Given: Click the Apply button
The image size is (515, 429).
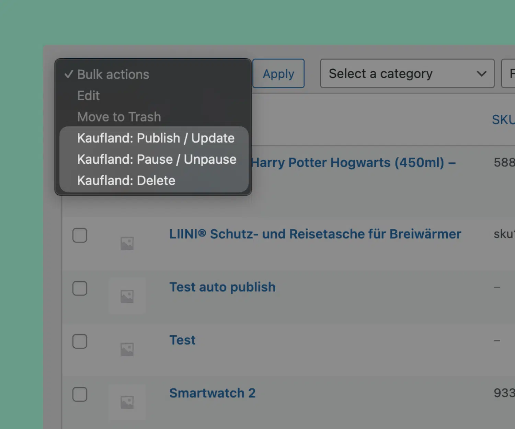Looking at the screenshot, I should 278,73.
